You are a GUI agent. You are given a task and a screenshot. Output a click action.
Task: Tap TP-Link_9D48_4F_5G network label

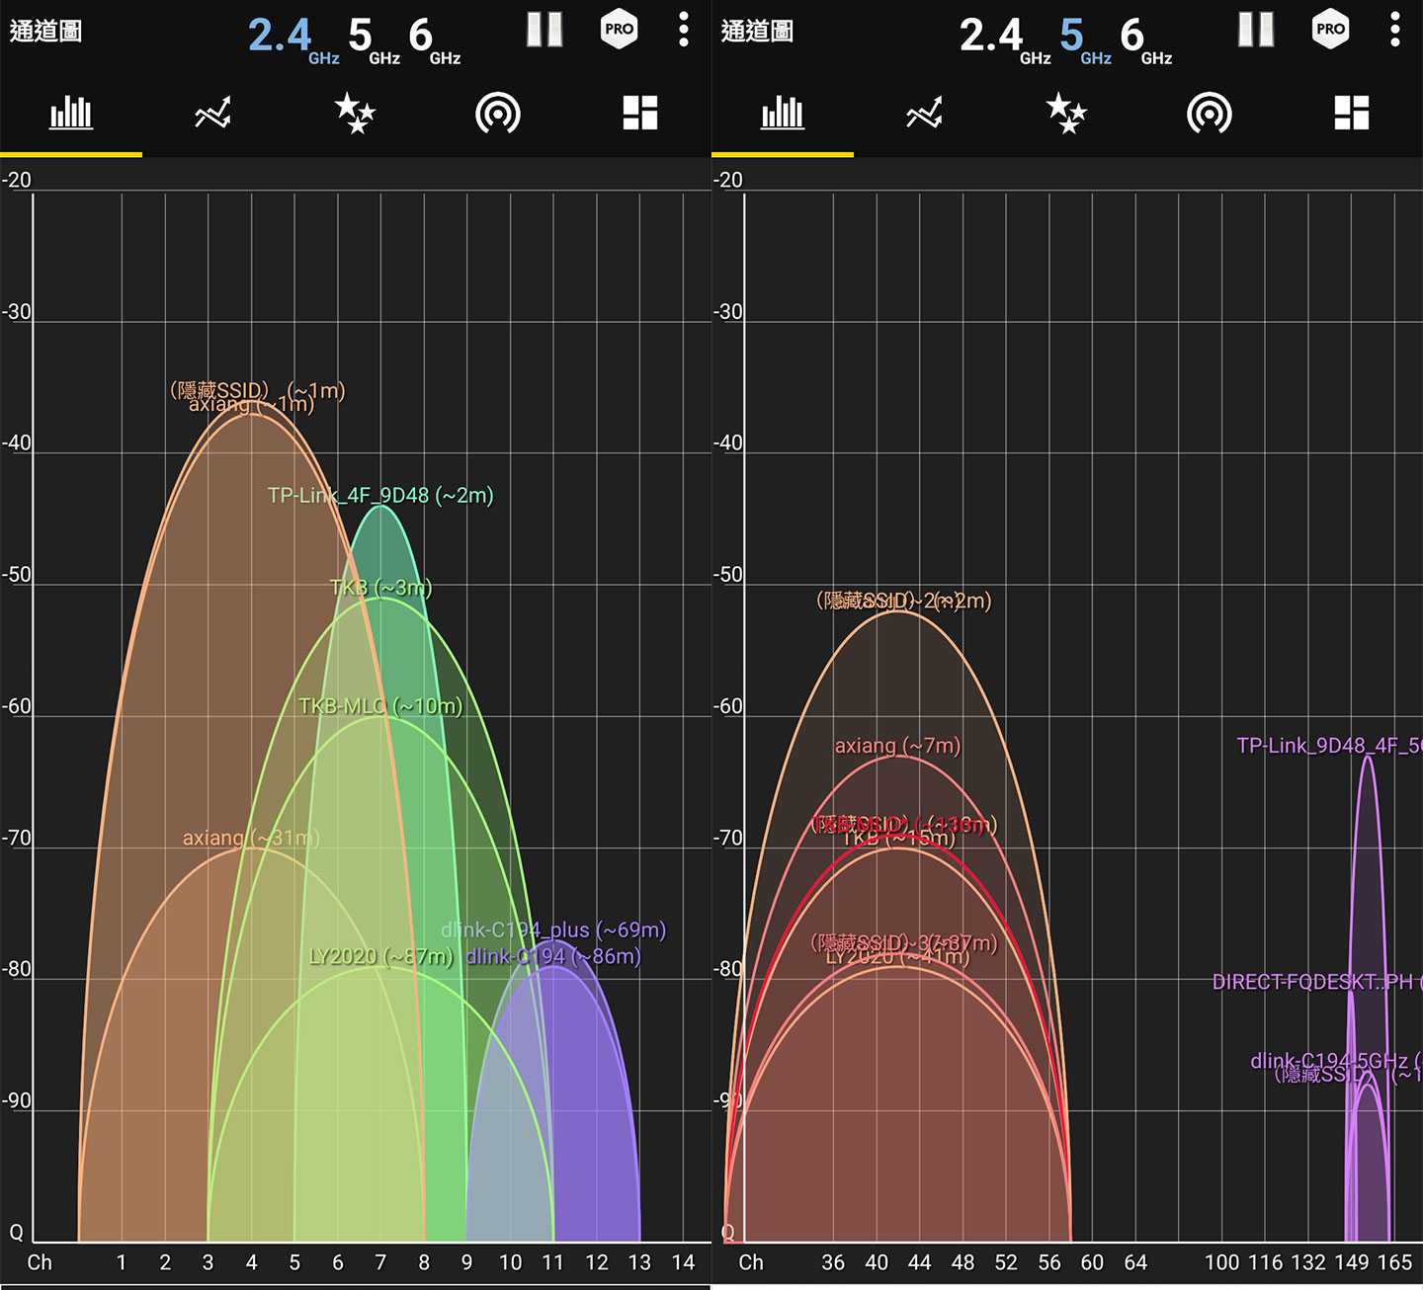click(x=1329, y=746)
